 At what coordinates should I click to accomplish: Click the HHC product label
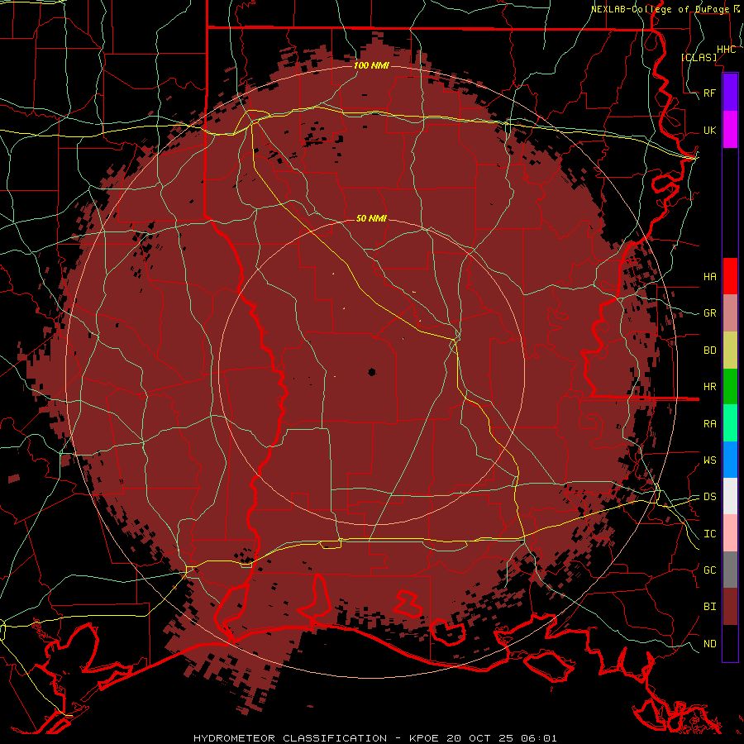click(727, 50)
